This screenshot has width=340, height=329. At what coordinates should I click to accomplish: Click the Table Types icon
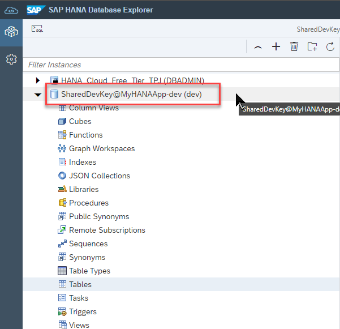62,271
